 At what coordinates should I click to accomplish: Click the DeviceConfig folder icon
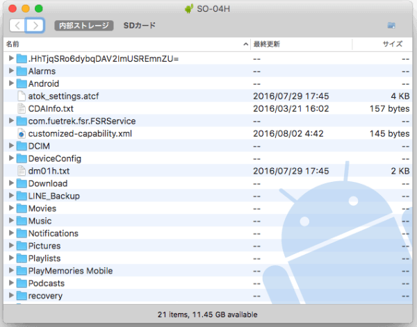point(22,158)
